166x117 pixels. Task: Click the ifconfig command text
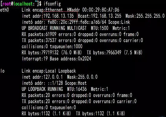(52, 4)
